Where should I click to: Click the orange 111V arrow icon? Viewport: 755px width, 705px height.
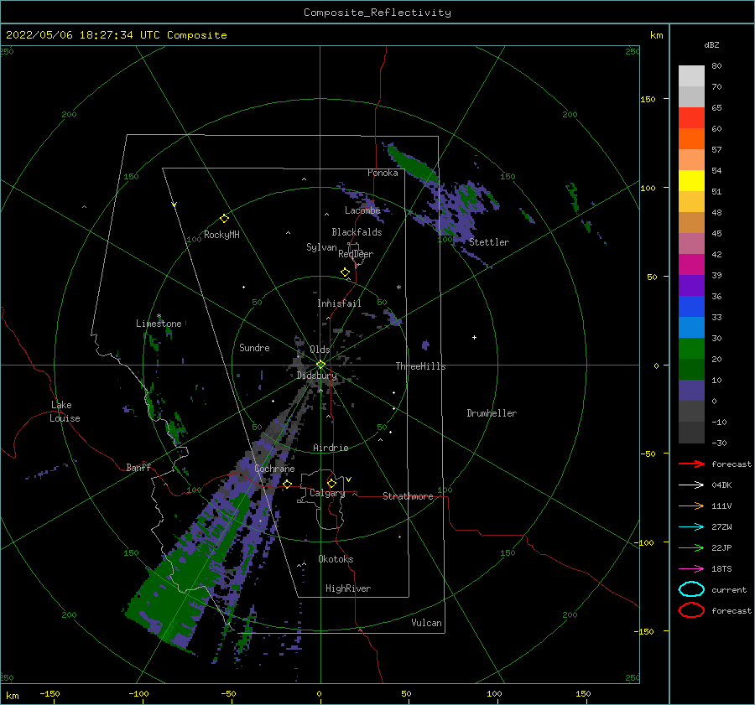[691, 505]
